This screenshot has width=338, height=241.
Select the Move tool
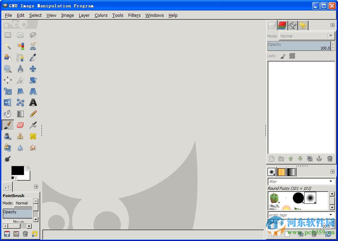coord(33,69)
